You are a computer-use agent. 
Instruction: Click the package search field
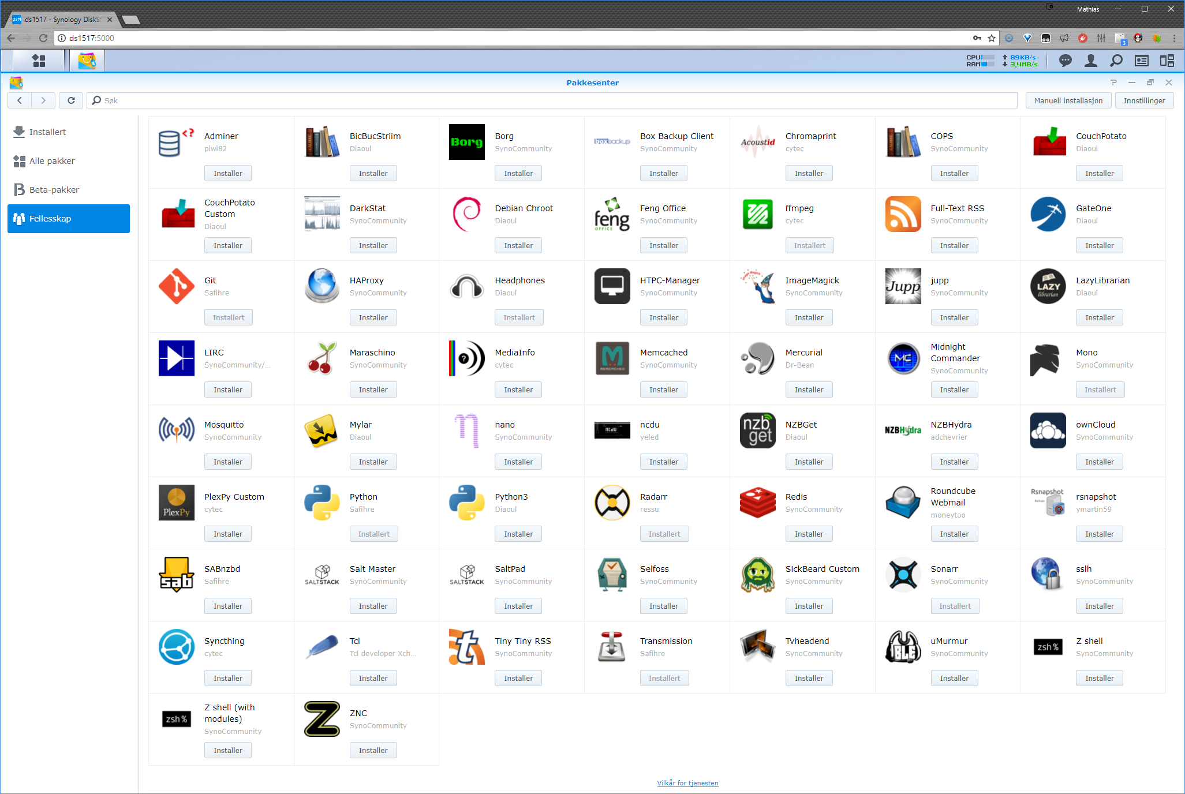click(x=289, y=100)
